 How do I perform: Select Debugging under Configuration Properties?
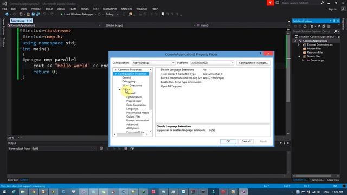(x=128, y=82)
